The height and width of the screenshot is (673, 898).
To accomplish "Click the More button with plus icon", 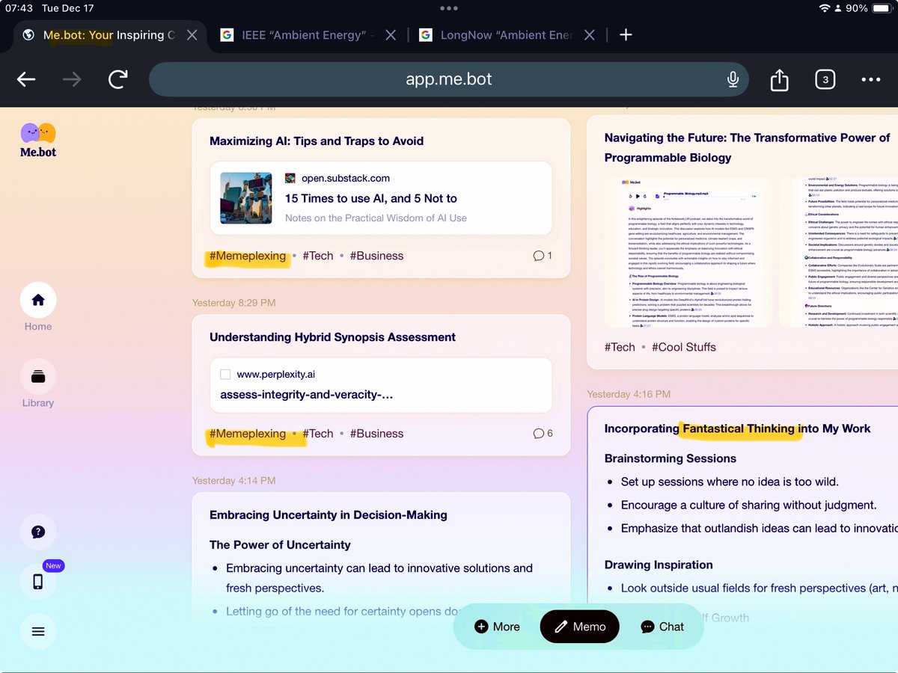I will click(x=497, y=627).
